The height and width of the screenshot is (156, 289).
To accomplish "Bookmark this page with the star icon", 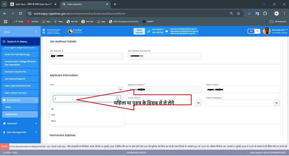I will pyautogui.click(x=238, y=14).
